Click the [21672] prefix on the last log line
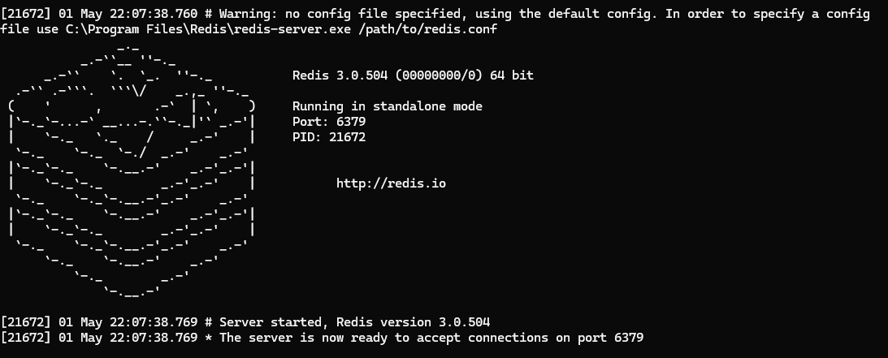The width and height of the screenshot is (888, 358). [25, 338]
